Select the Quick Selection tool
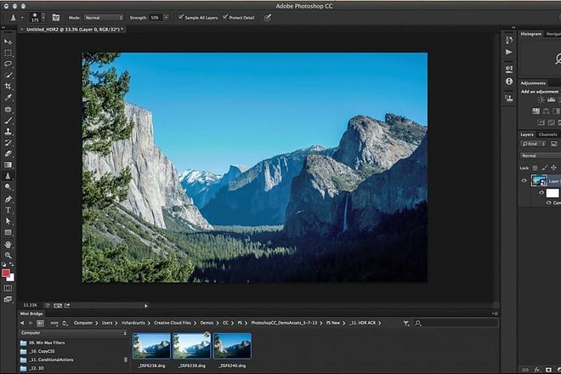 tap(8, 75)
